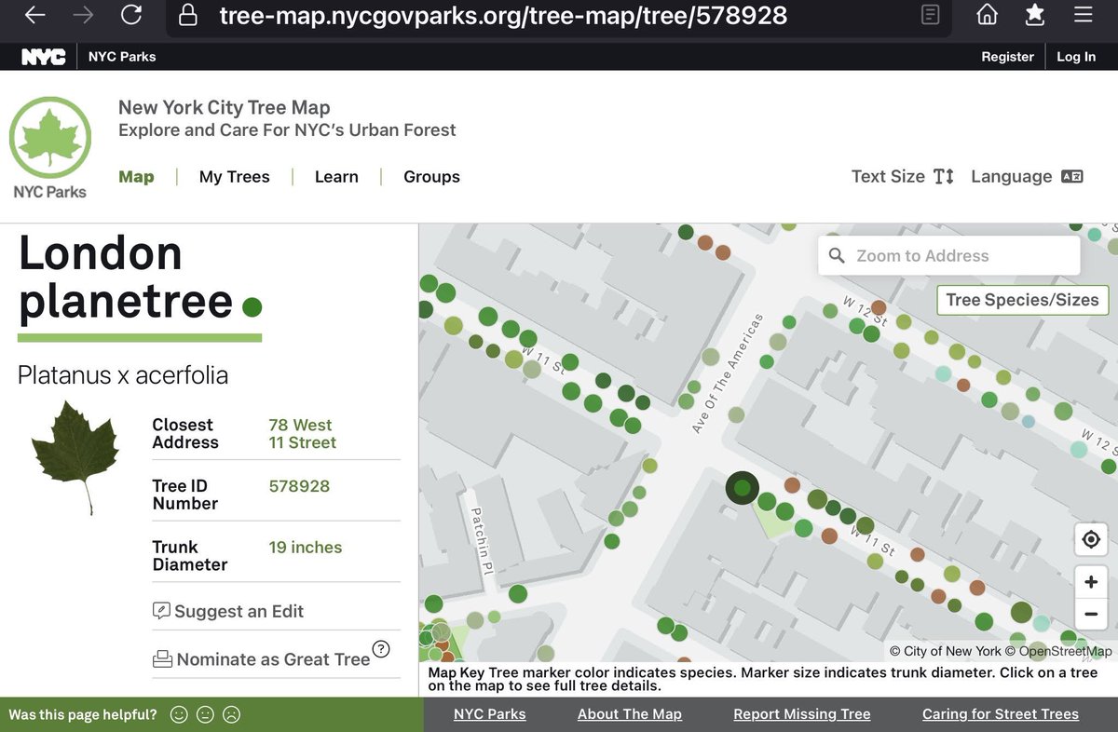Go back to the previous page
Viewport: 1118px width, 732px height.
(x=35, y=15)
